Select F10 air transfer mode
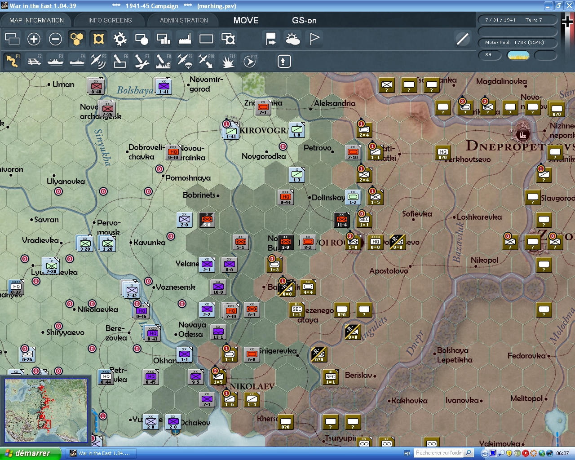The height and width of the screenshot is (460, 575). click(x=206, y=61)
